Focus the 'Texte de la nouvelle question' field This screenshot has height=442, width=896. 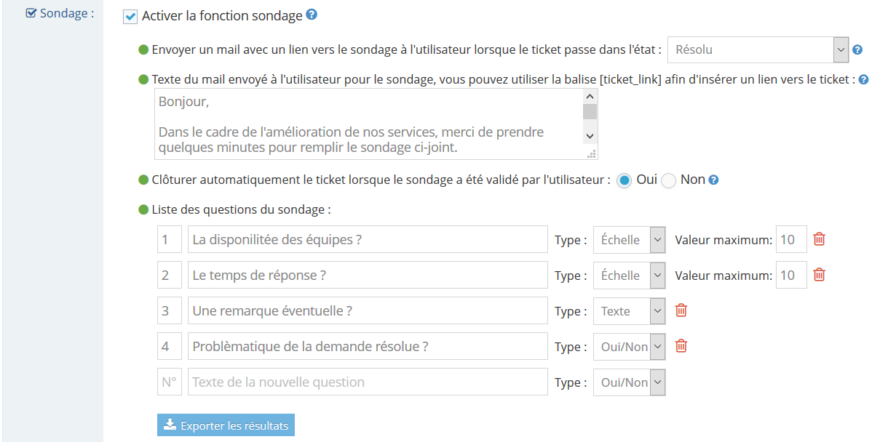point(368,382)
